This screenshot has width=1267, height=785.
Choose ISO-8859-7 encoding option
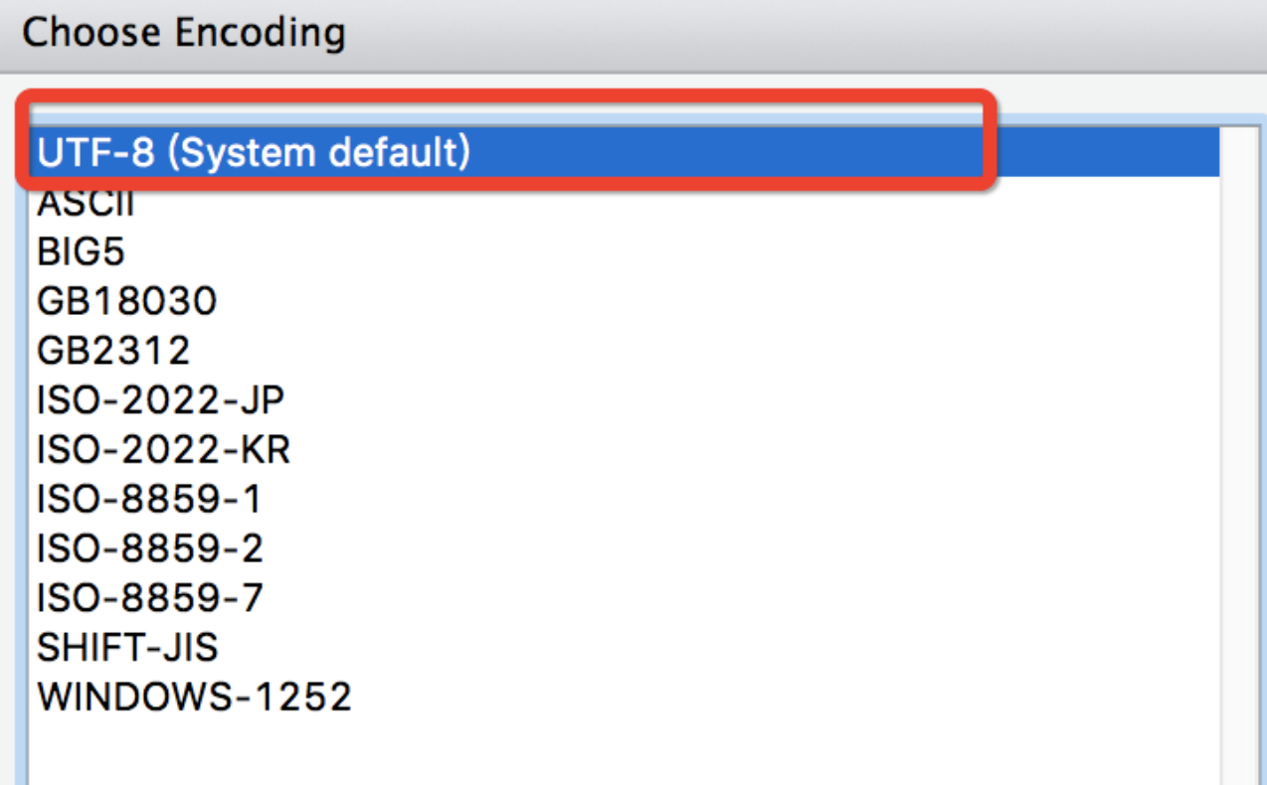click(x=150, y=598)
